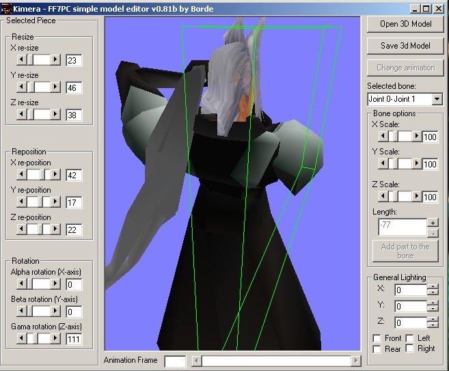Click the Animation Frame input field
The image size is (449, 371).
coord(175,361)
